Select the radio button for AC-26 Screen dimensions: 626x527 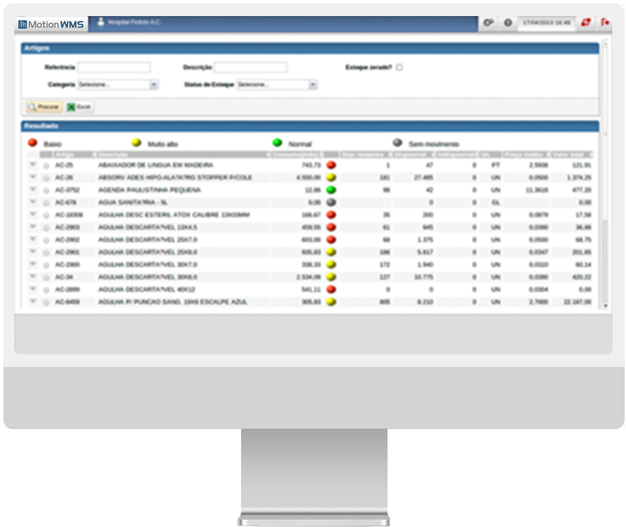tap(46, 178)
